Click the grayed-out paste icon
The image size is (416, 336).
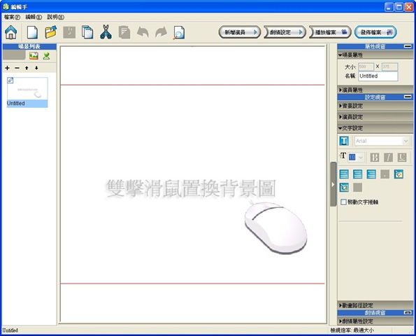(x=124, y=32)
